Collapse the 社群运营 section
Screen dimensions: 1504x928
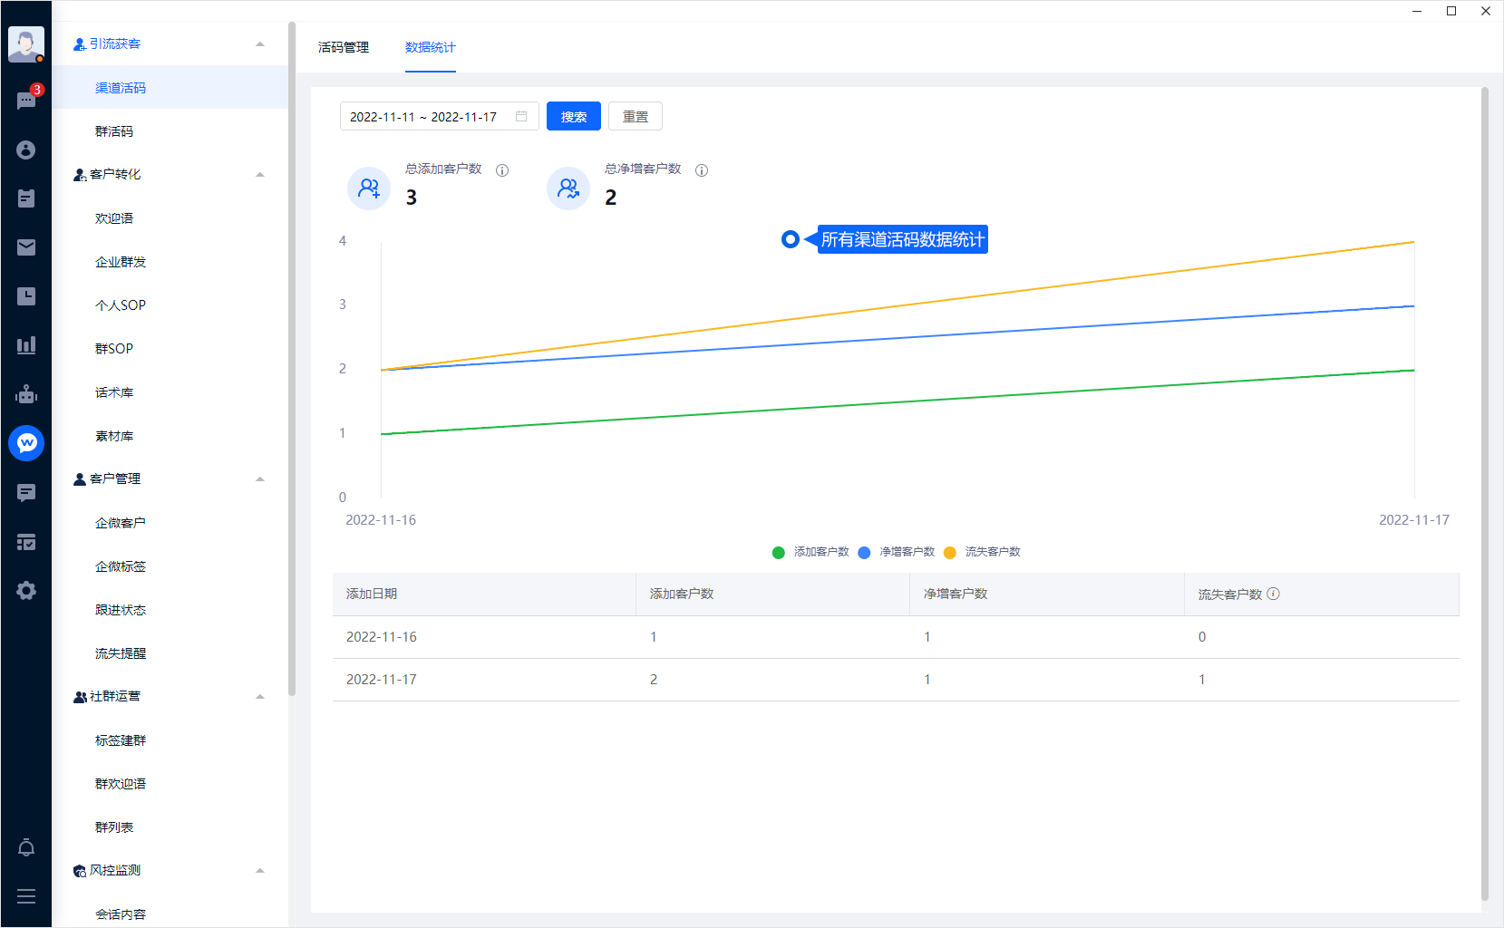[260, 696]
